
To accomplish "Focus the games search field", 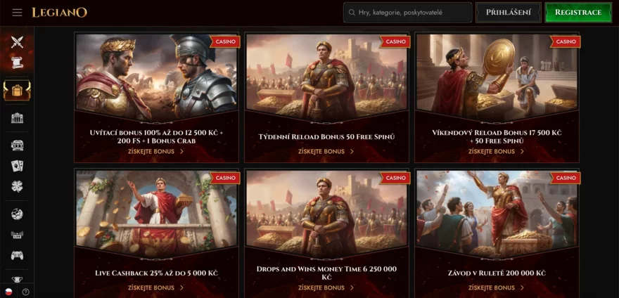I will click(407, 13).
